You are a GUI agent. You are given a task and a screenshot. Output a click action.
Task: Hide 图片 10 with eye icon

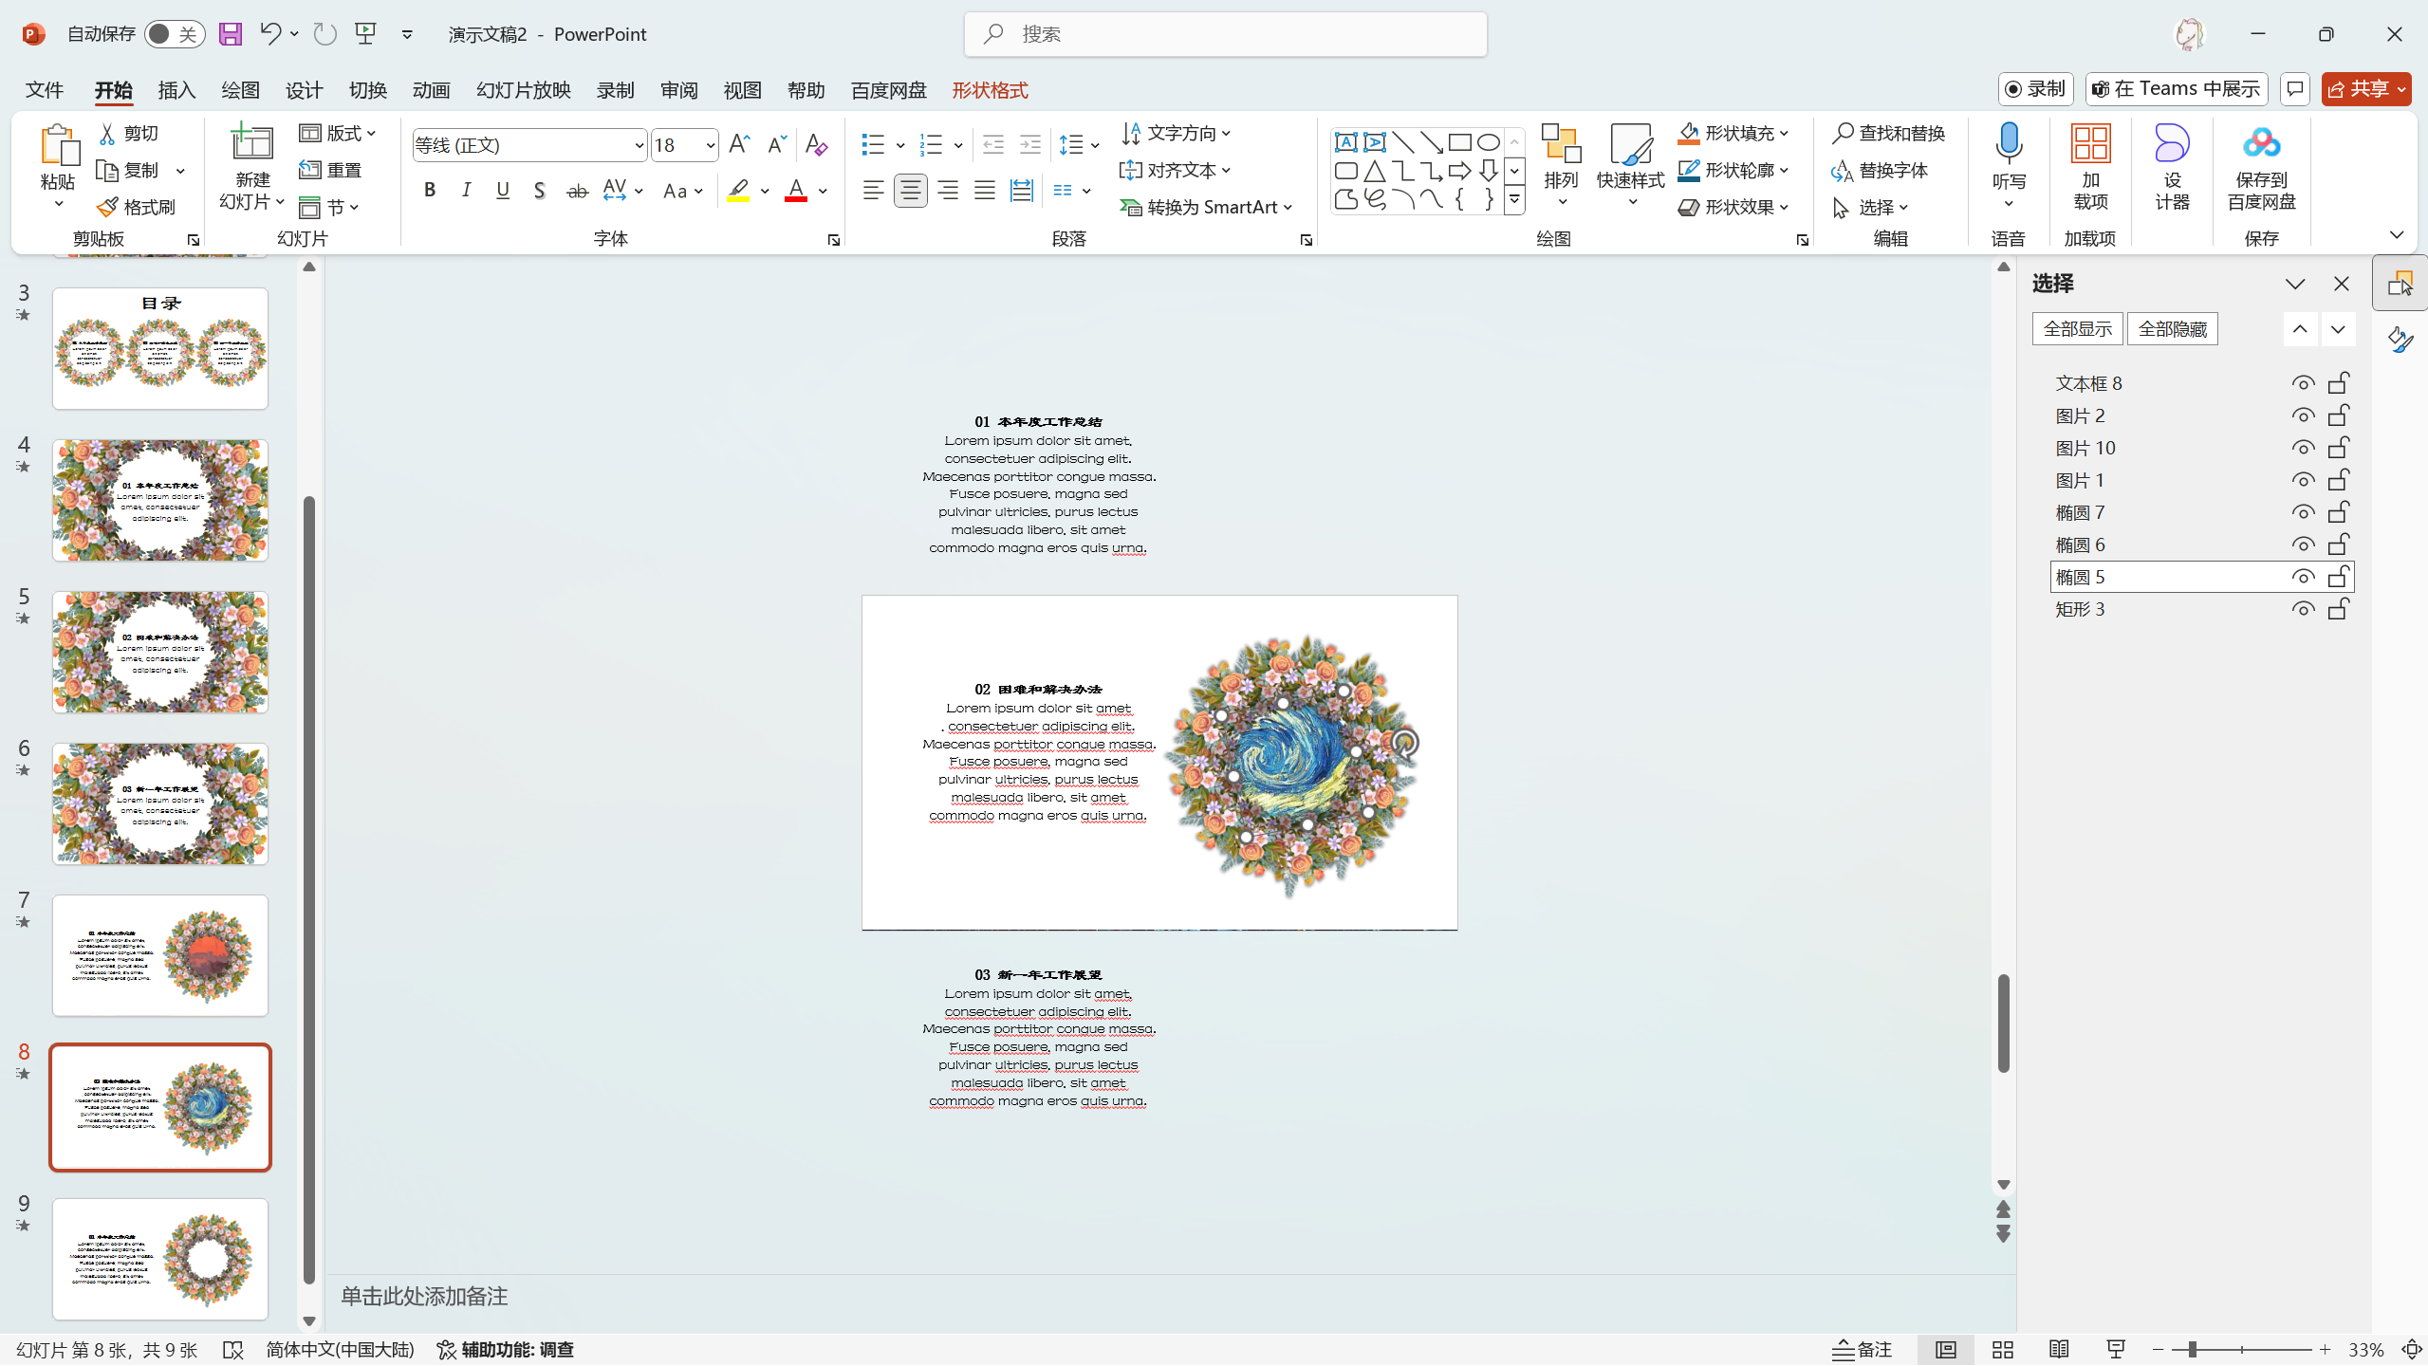pyautogui.click(x=2302, y=448)
